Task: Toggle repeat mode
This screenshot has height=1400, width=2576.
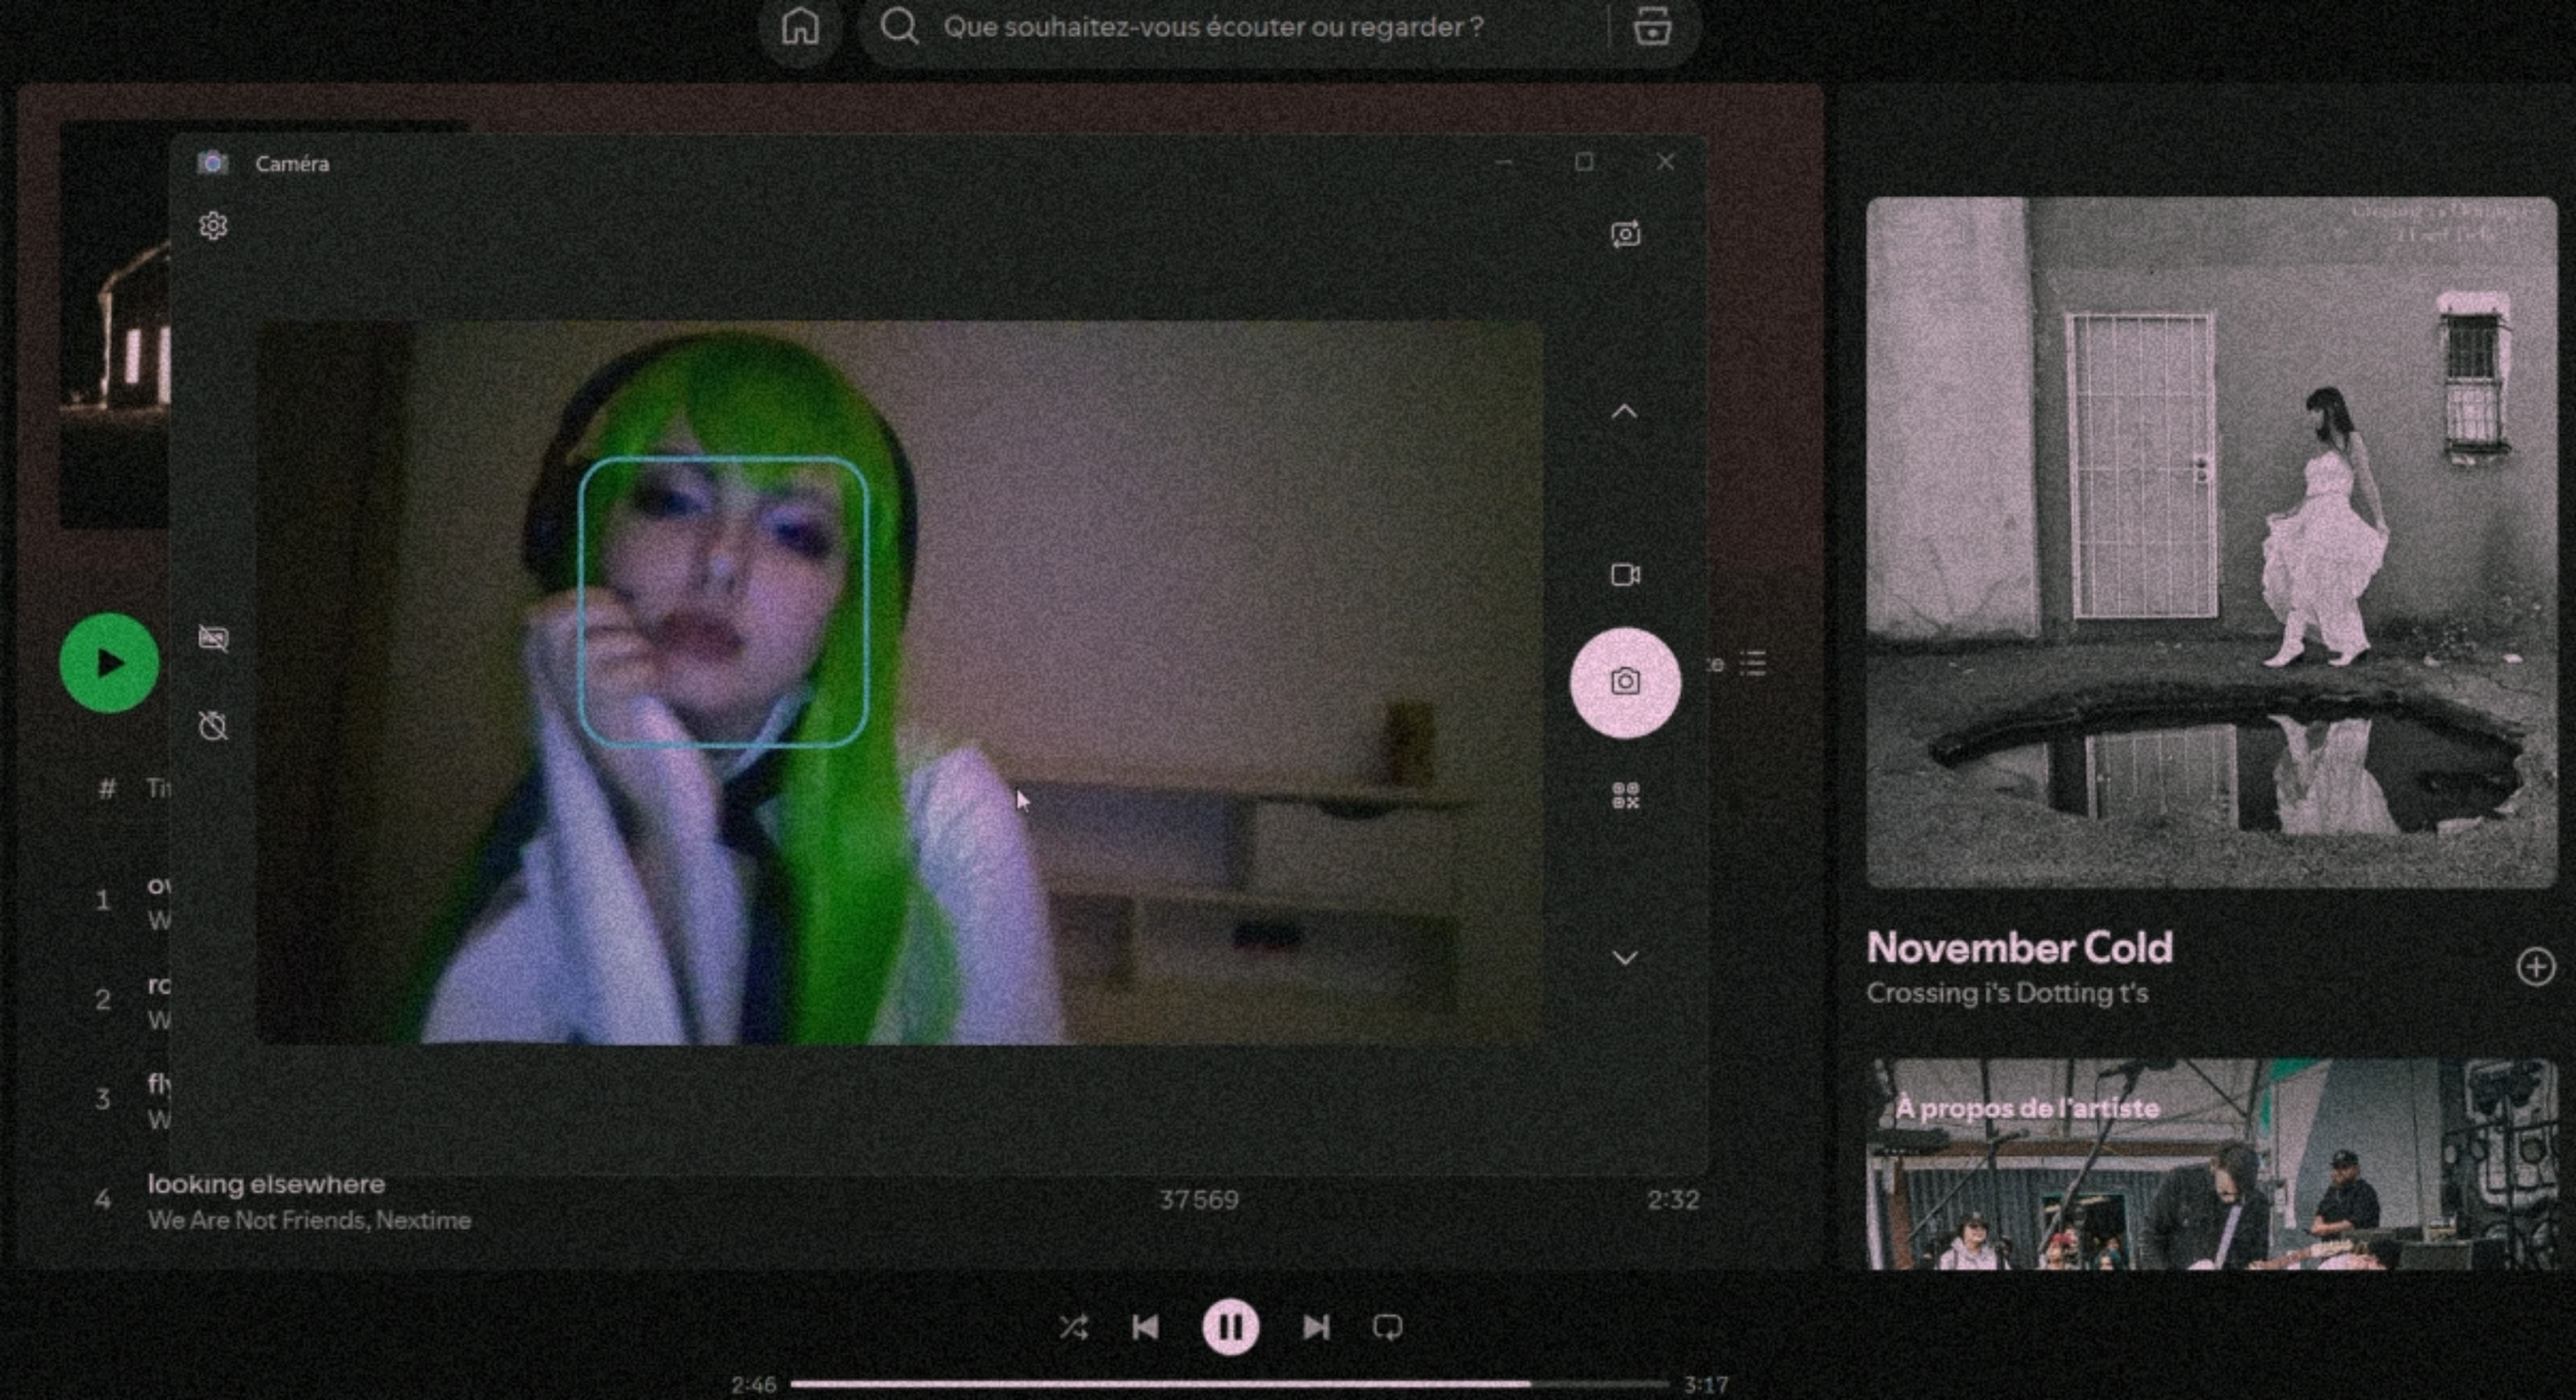Action: [x=1387, y=1327]
